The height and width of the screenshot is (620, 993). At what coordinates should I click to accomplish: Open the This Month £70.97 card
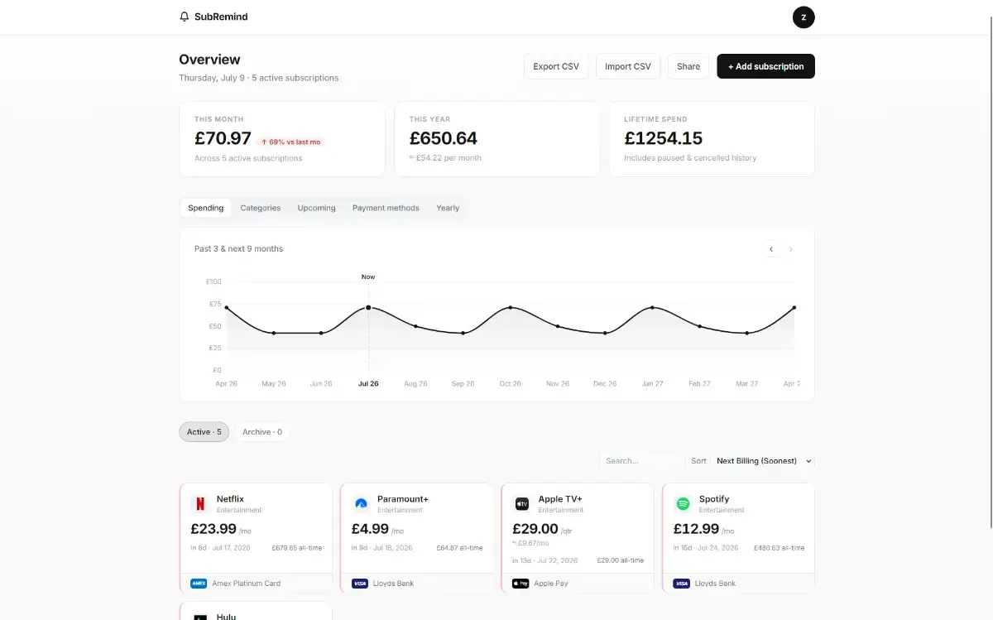pyautogui.click(x=282, y=139)
